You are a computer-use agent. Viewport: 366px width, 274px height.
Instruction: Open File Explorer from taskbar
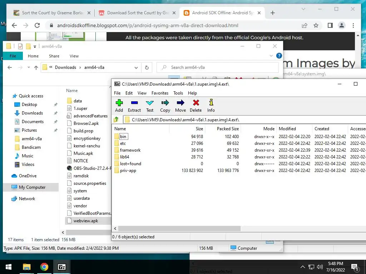coord(26,267)
